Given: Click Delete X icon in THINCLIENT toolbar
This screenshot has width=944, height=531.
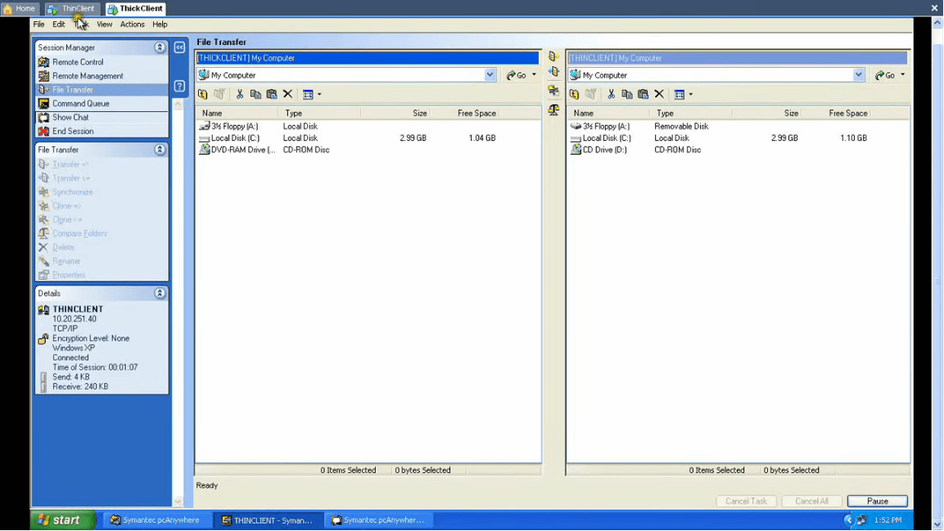Looking at the screenshot, I should coord(659,94).
